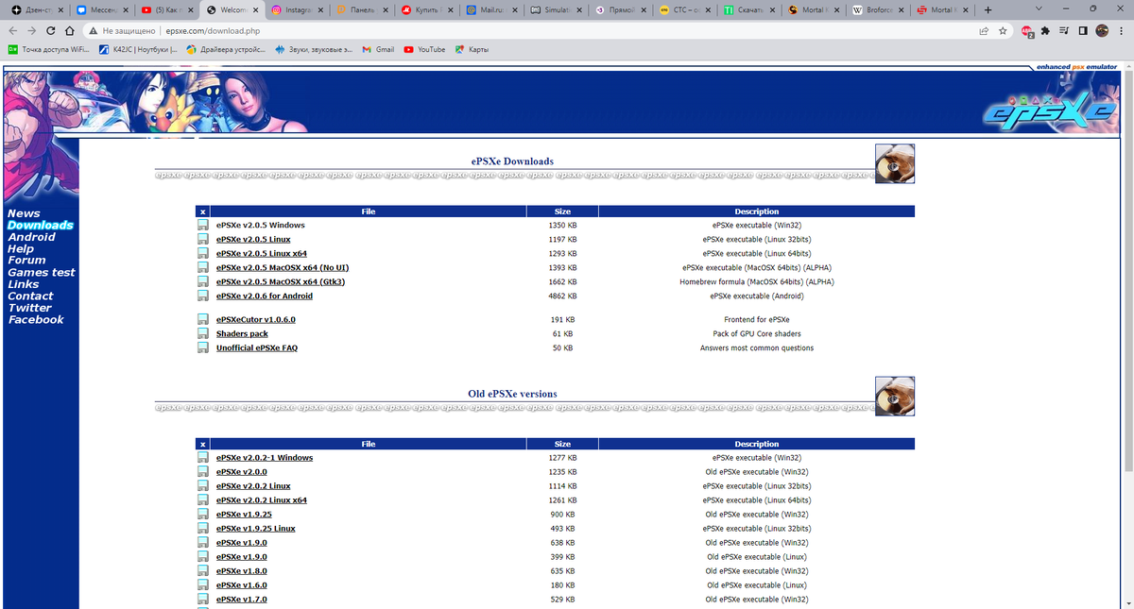Download ePSXe v2.0.5 Windows link

coord(261,226)
